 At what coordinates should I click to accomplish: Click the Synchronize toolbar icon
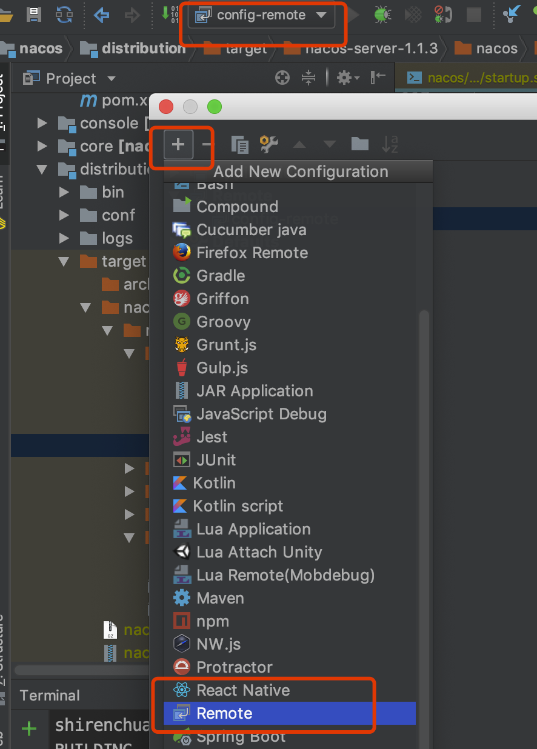coord(64,14)
